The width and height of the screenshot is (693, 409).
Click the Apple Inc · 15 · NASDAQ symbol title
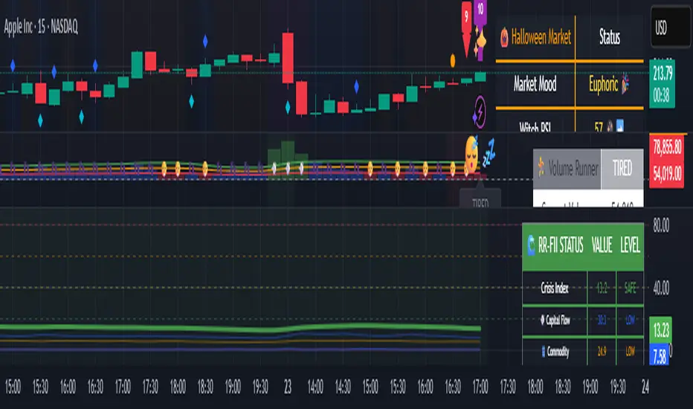[x=41, y=27]
